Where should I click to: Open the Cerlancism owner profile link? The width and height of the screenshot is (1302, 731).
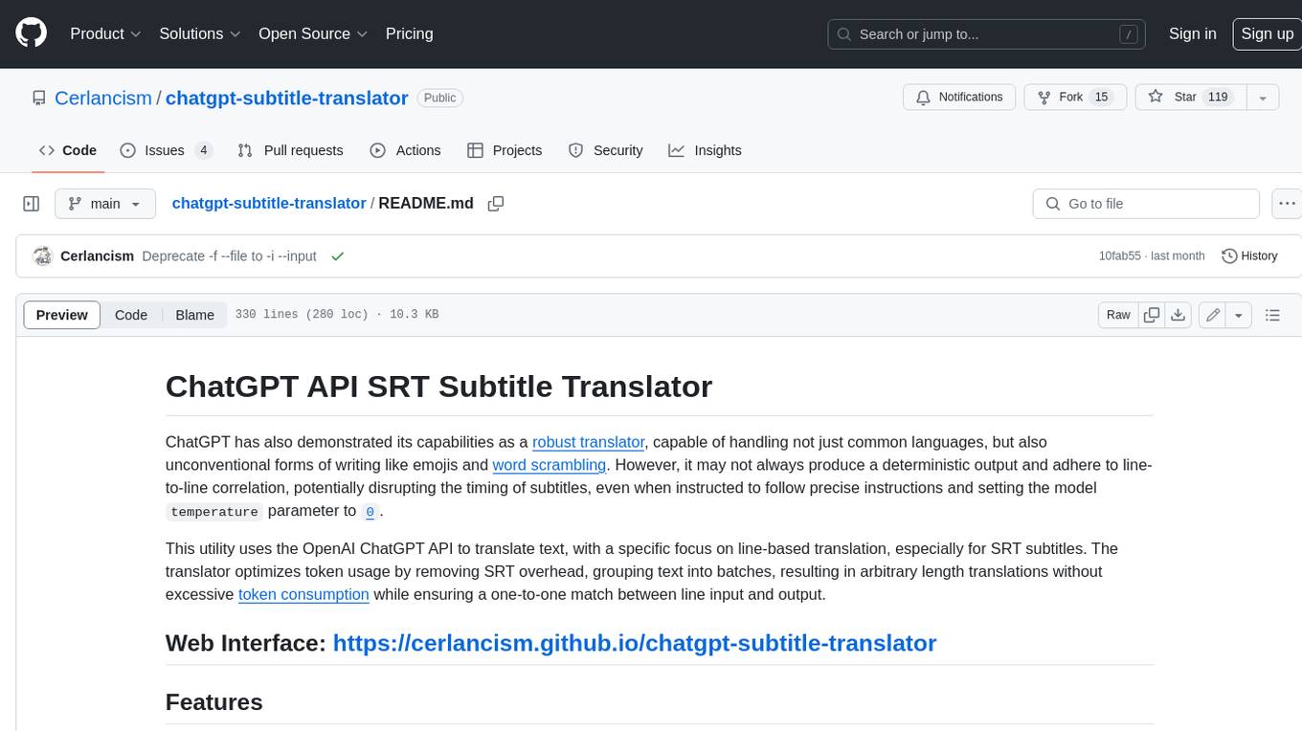point(103,98)
